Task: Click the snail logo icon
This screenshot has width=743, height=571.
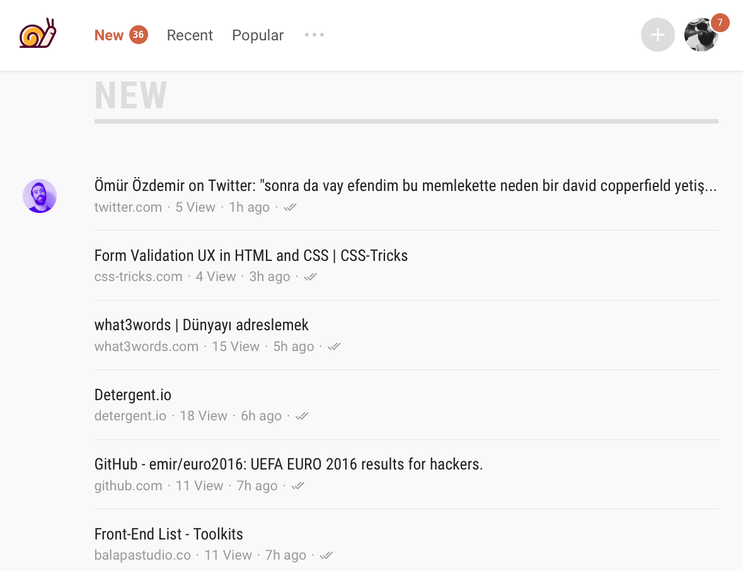Action: point(38,34)
